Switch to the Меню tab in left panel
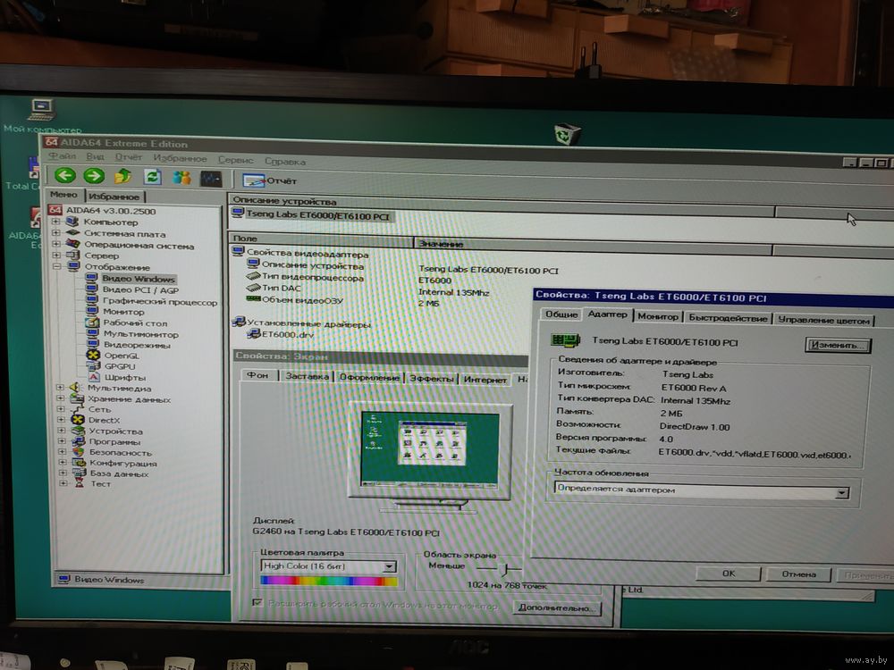The image size is (894, 670). tap(63, 194)
